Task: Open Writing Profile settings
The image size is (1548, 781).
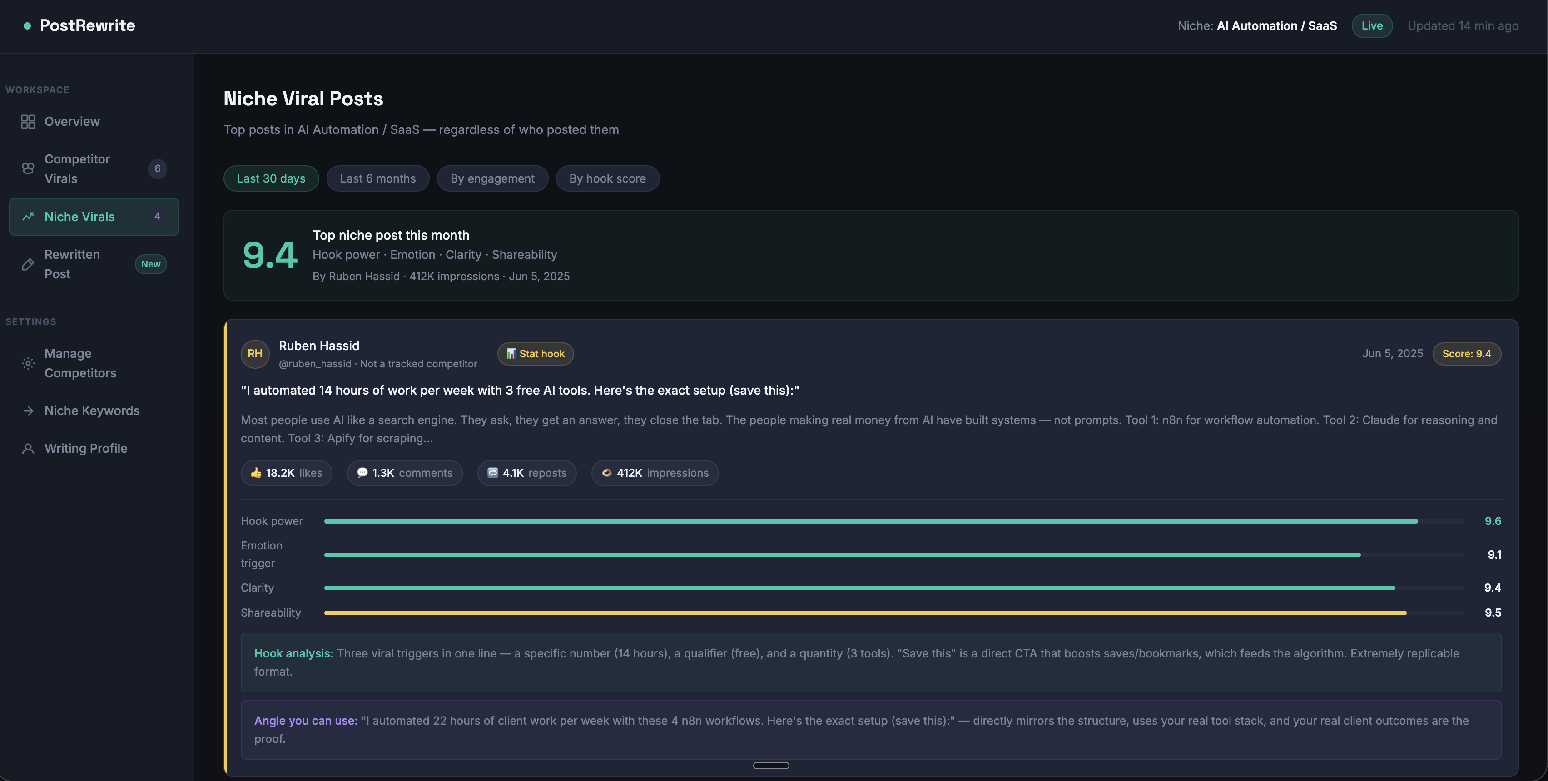Action: coord(94,449)
